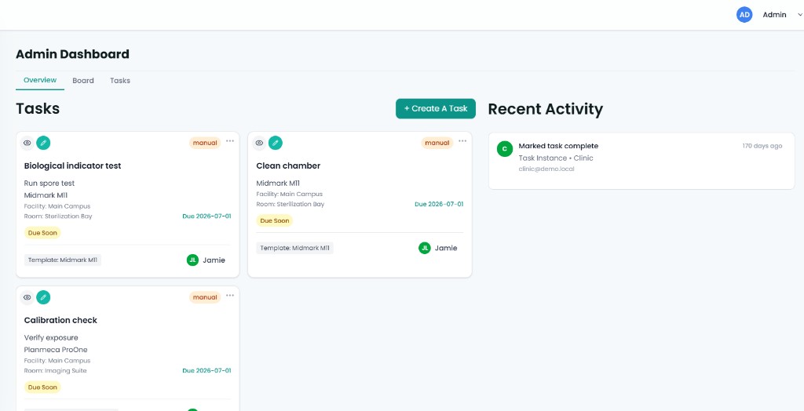The image size is (804, 411).
Task: Click Due 2026-07-01 on Clean chamber card
Action: pos(439,204)
